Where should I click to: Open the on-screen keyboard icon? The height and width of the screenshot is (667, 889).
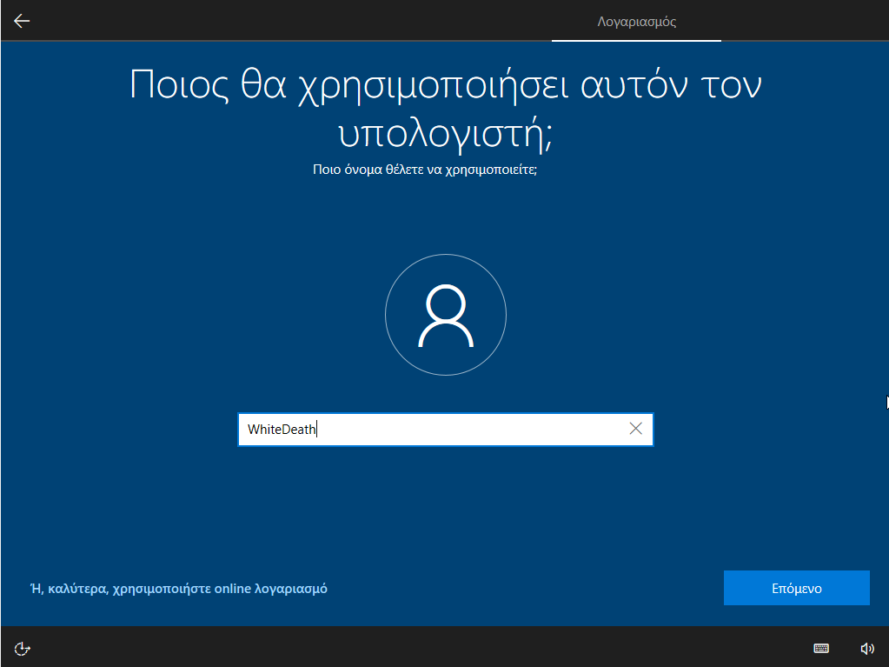pos(821,648)
